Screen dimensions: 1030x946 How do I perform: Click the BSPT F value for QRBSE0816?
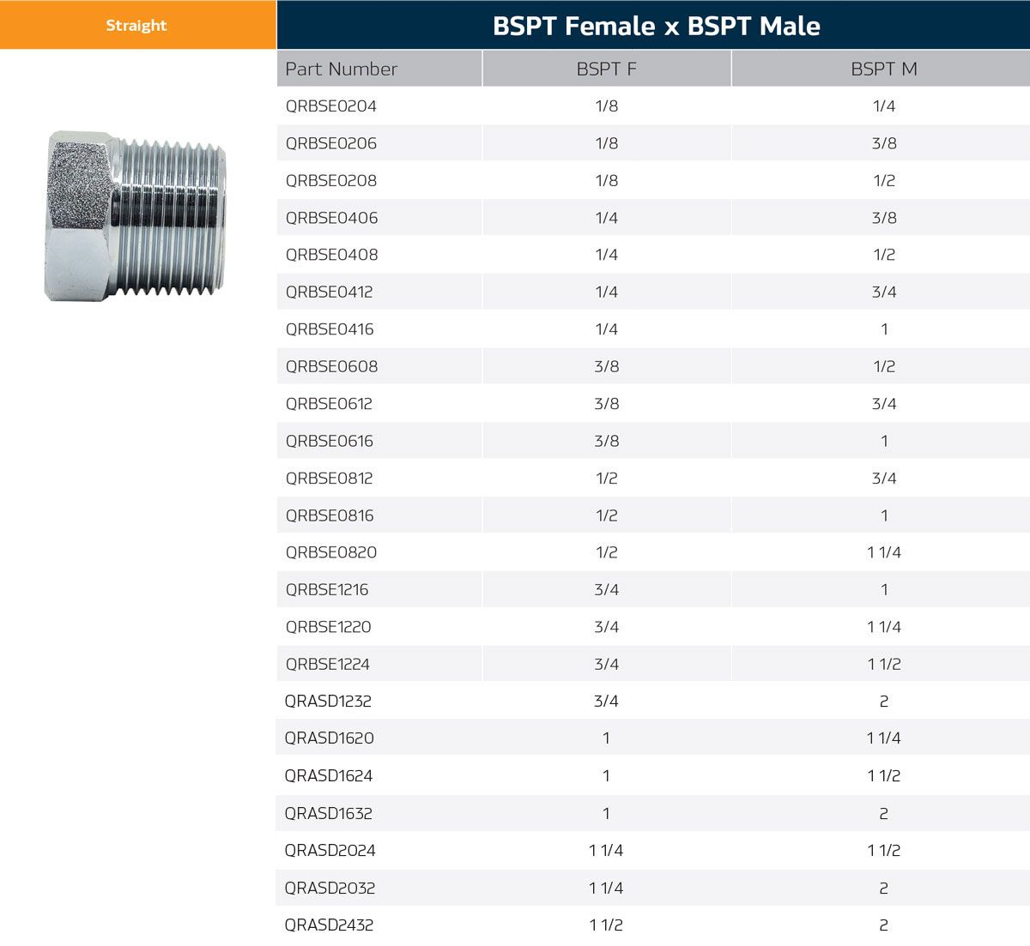point(606,515)
